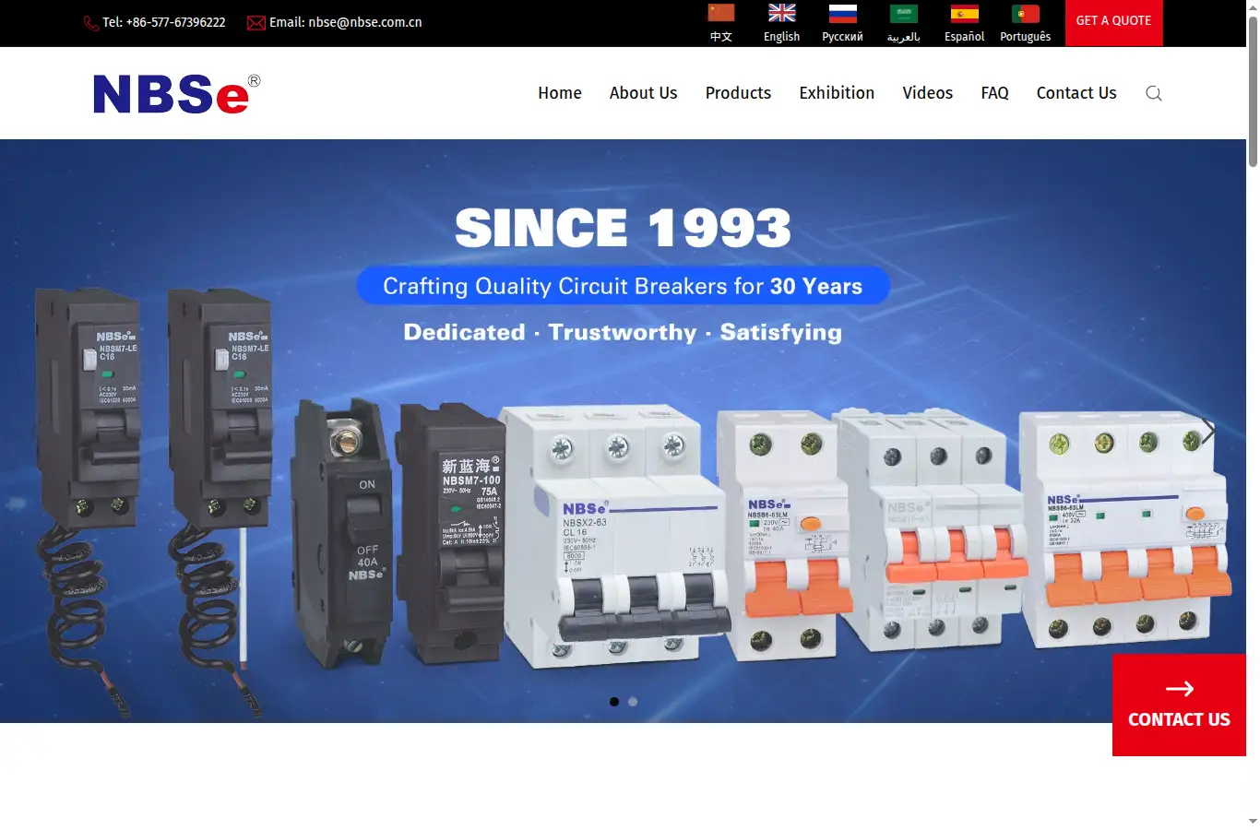Go to the Exhibition page
Screen dimensions: 1260x830
click(837, 93)
